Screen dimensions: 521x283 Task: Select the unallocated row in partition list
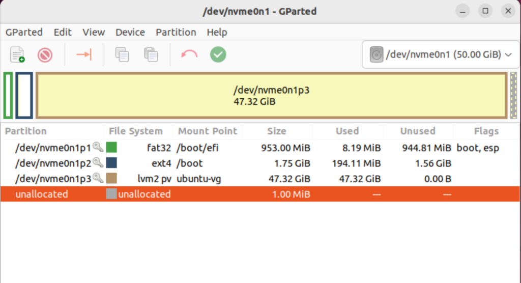point(42,194)
